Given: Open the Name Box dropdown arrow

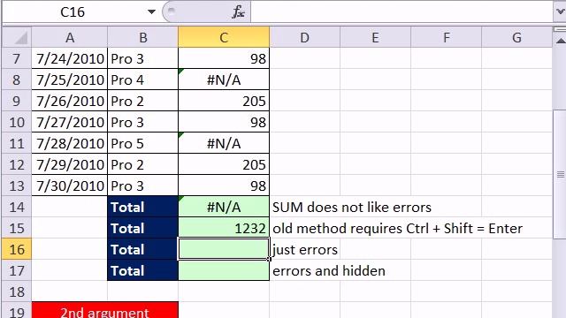Looking at the screenshot, I should tap(151, 11).
